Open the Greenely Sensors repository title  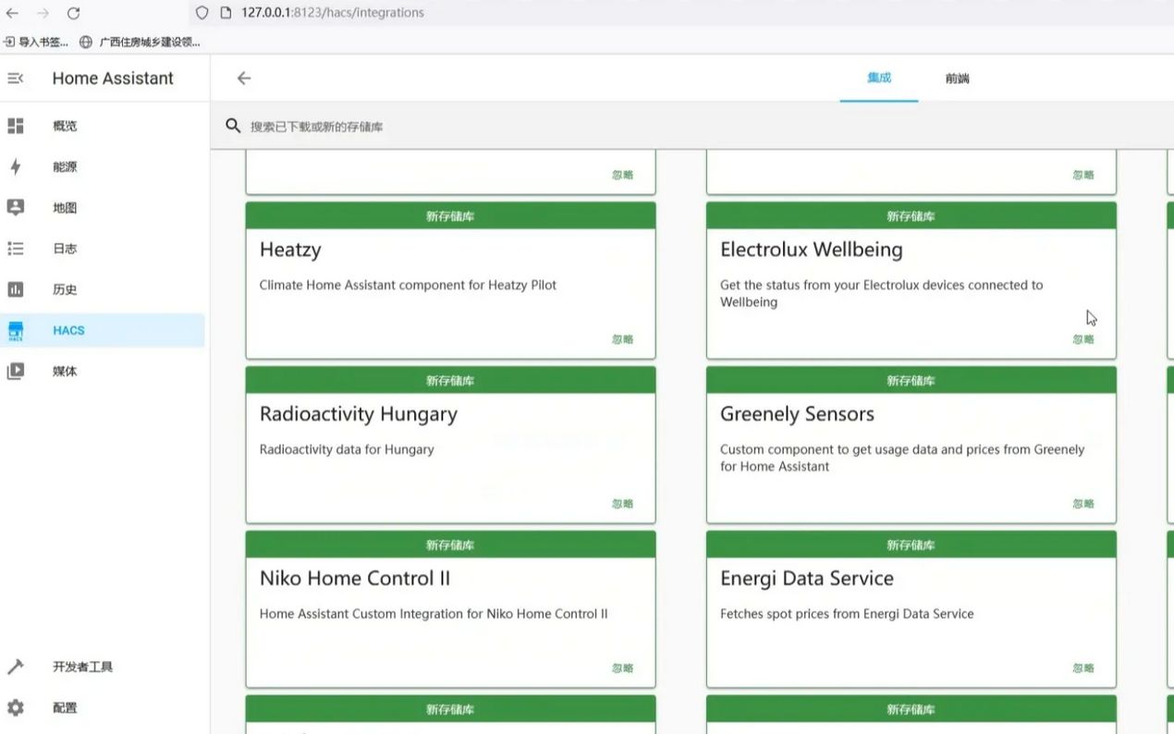click(797, 414)
